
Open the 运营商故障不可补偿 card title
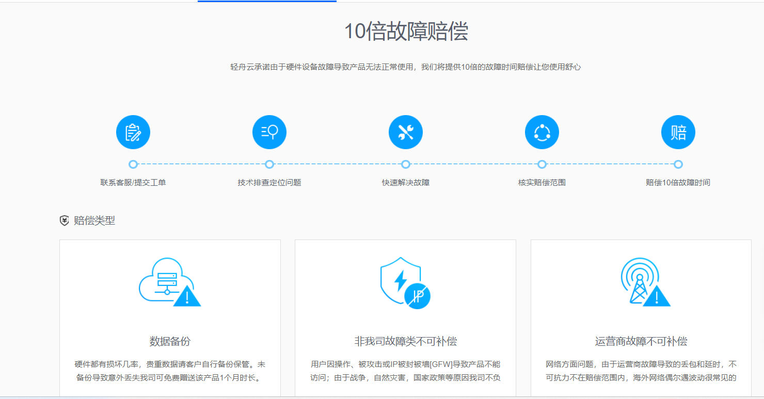pyautogui.click(x=641, y=341)
